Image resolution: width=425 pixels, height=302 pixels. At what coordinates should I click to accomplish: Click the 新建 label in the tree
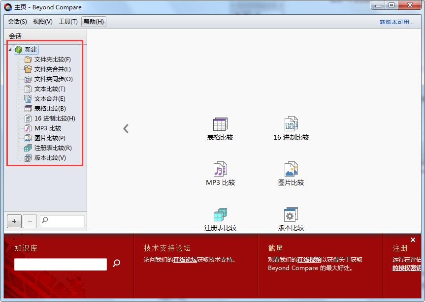(31, 50)
